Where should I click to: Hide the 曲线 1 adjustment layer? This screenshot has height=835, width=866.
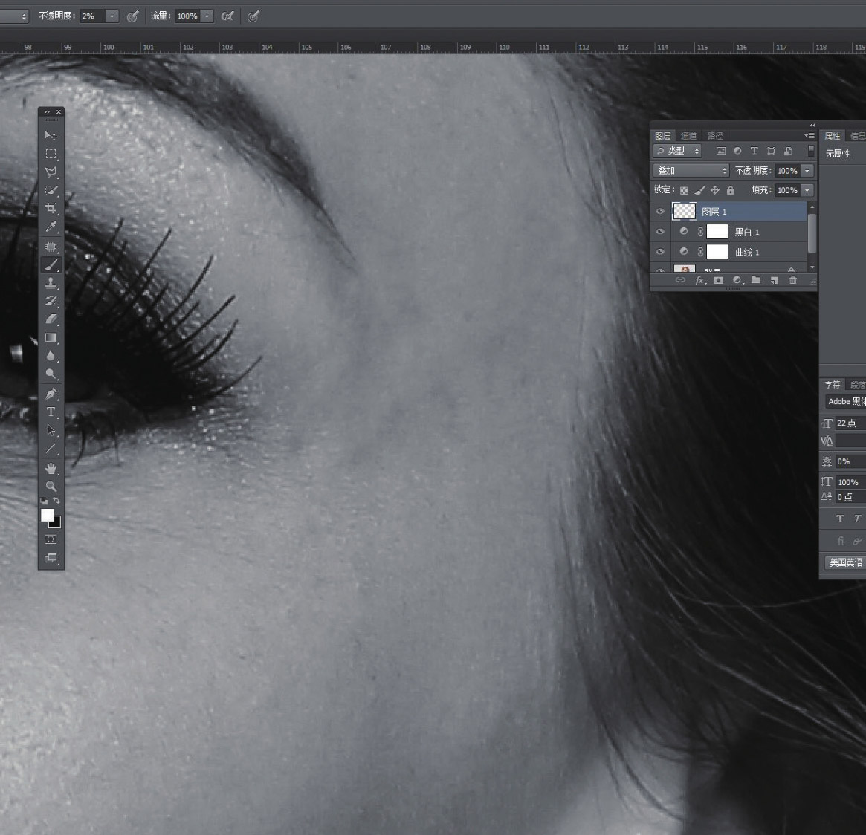click(x=659, y=252)
